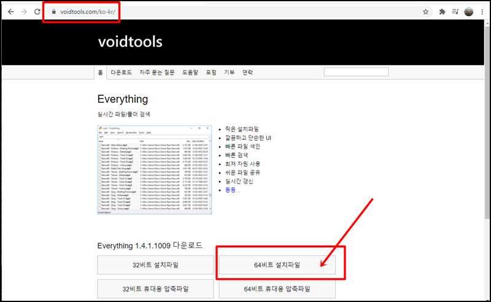Click the browser forward arrow

click(x=24, y=12)
